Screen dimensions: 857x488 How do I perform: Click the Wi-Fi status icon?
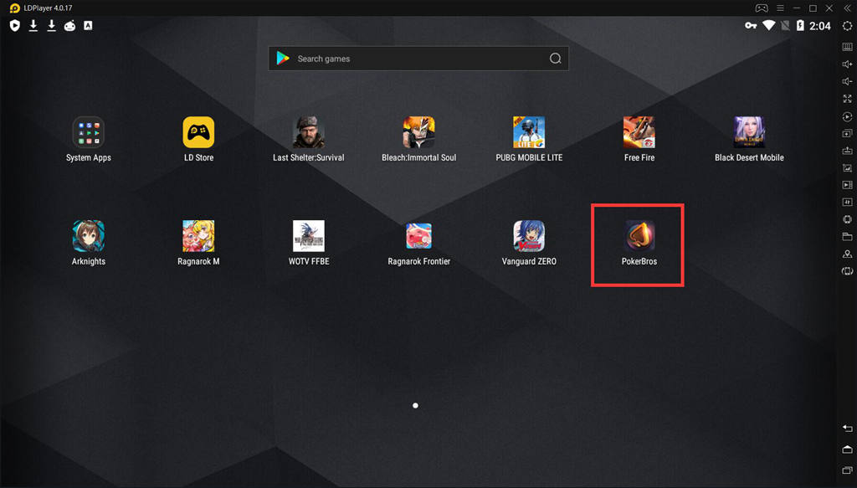[x=768, y=25]
